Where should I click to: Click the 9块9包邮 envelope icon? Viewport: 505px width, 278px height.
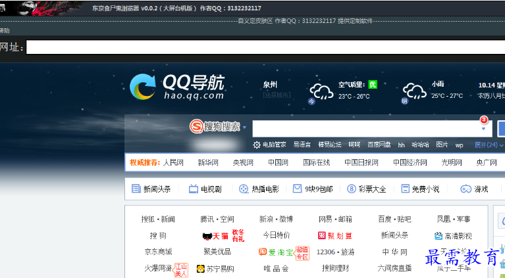tap(297, 189)
